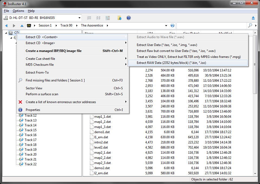This screenshot has width=260, height=184.
Task: Click the demo1.dat file icon
Action: pos(92,132)
